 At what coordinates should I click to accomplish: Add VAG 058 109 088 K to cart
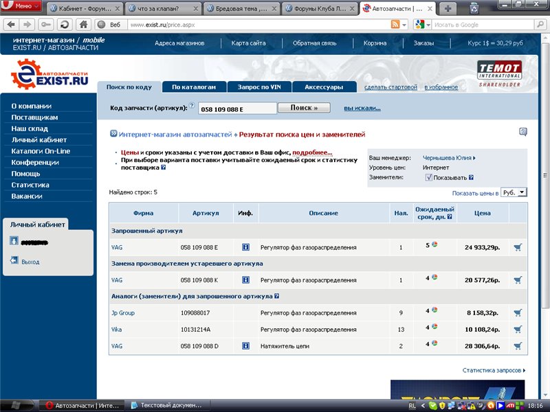point(518,280)
